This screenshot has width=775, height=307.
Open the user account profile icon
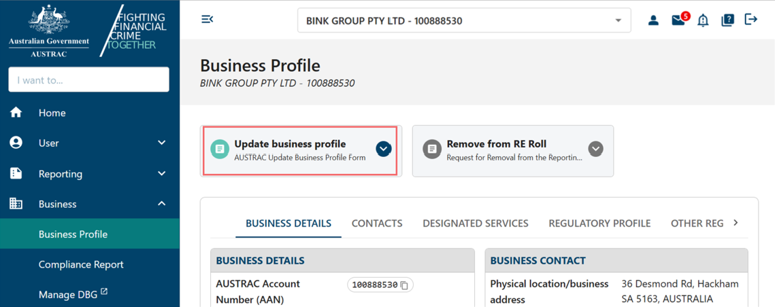pyautogui.click(x=653, y=20)
